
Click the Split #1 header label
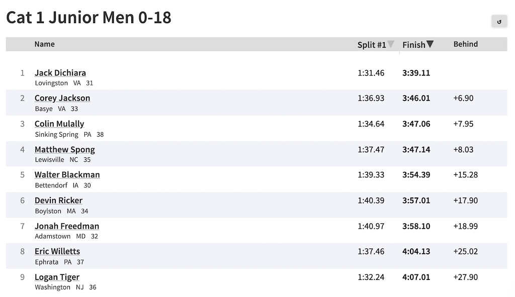pos(372,45)
